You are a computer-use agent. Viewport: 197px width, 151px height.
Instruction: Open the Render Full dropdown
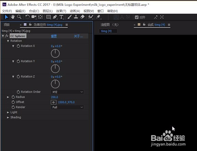[x=67, y=107]
